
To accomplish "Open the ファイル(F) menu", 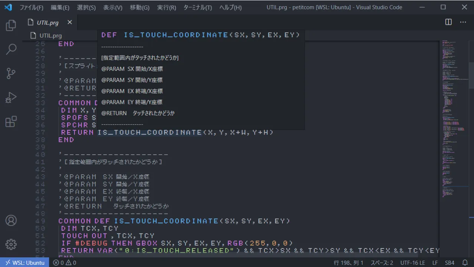I will pyautogui.click(x=31, y=7).
